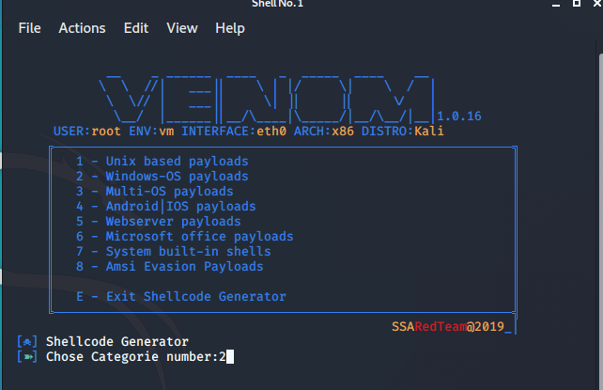Click the version number 1.0.16

(x=459, y=117)
